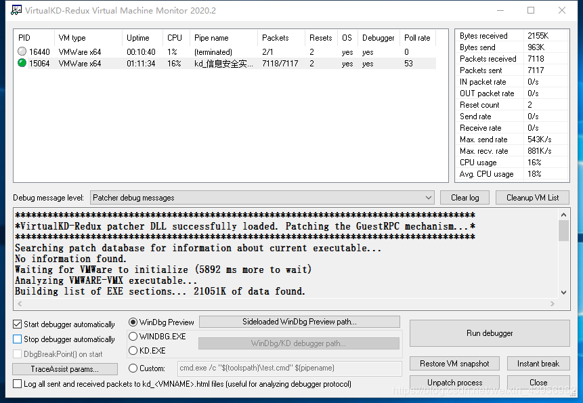Viewport: 583px width, 403px height.
Task: Click Cleanup VM List button
Action: pyautogui.click(x=532, y=198)
